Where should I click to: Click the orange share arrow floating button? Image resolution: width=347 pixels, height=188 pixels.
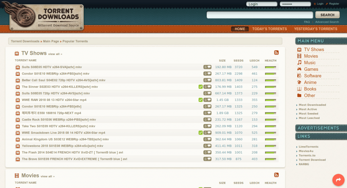point(338,180)
